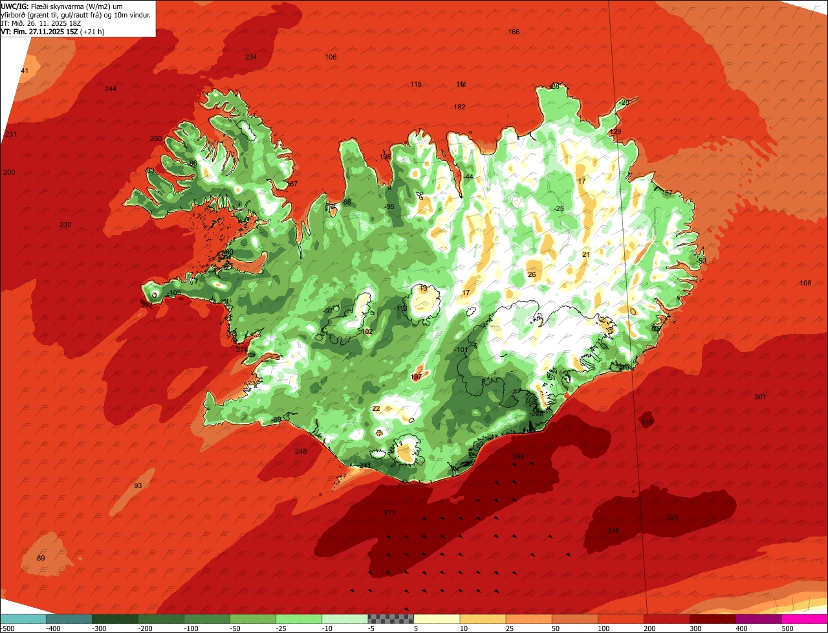Click the flux value '21' in eastern Iceland

(x=586, y=254)
